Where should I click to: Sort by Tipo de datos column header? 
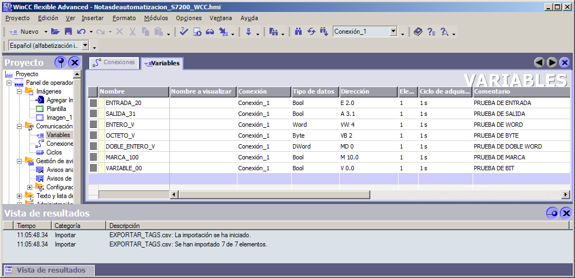pyautogui.click(x=315, y=91)
